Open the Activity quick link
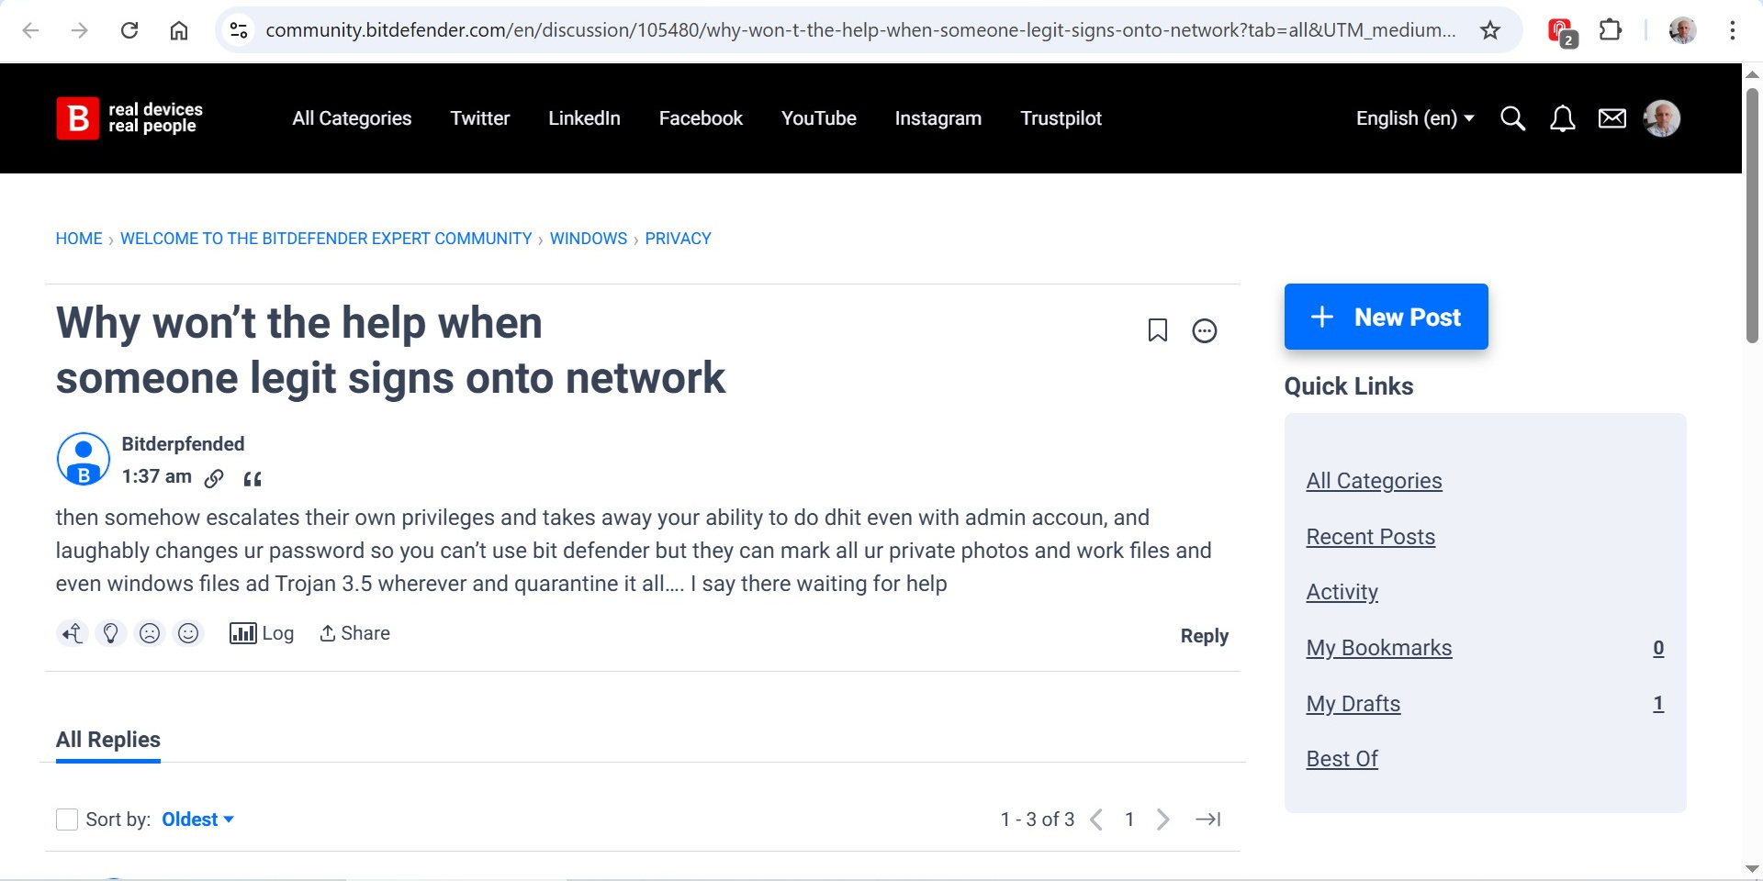Viewport: 1763px width, 881px height. pos(1342,592)
